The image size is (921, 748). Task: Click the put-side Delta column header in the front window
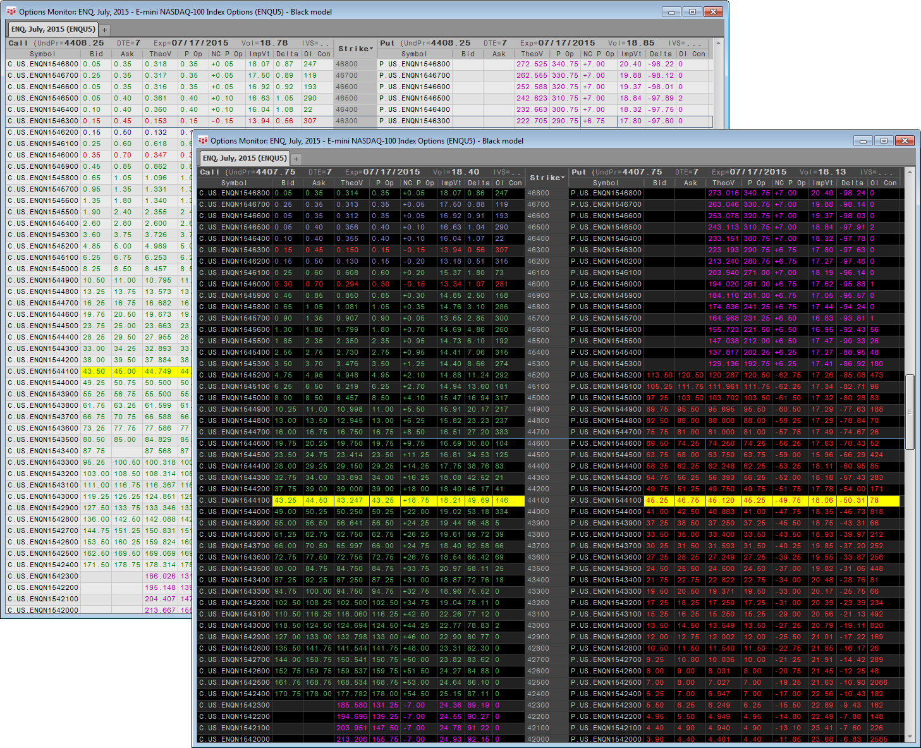[x=852, y=183]
